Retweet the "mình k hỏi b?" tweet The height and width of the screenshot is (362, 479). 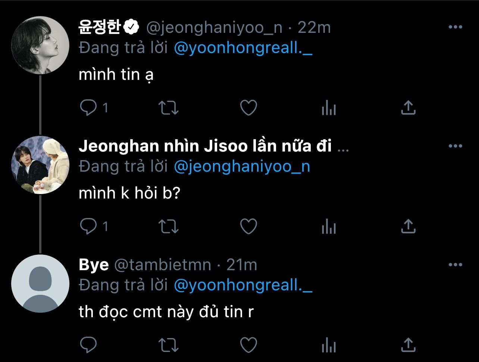[169, 227]
